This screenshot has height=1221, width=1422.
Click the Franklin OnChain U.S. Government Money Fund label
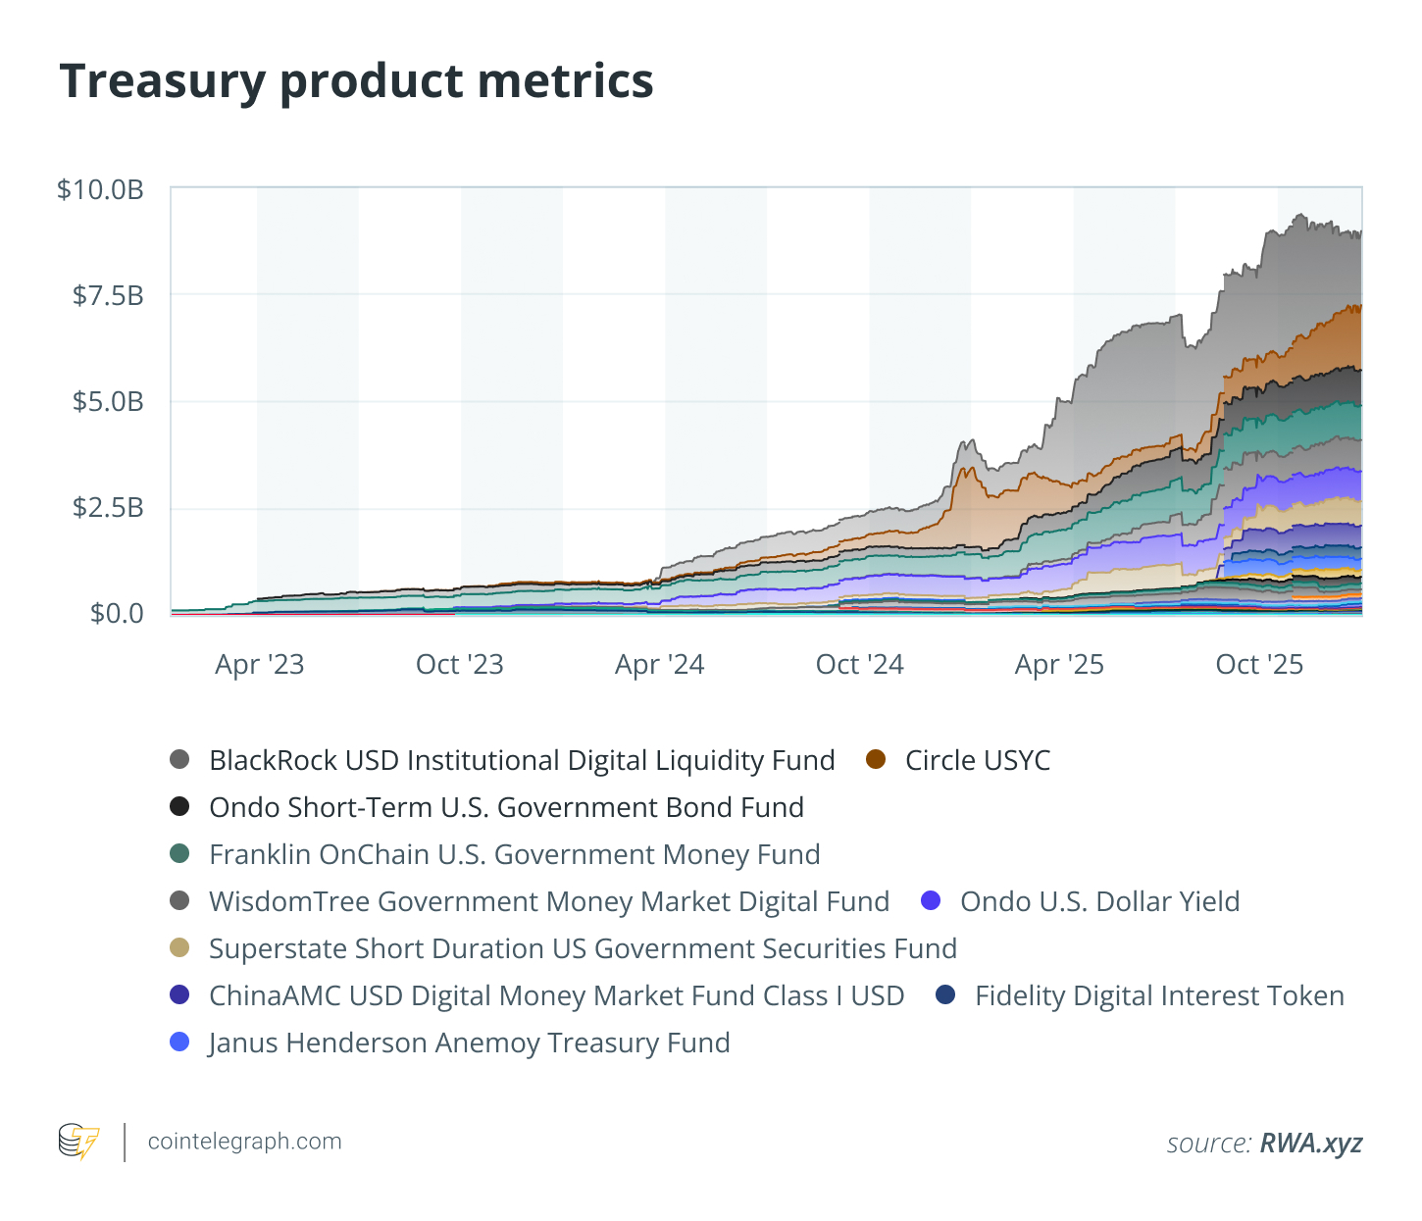pos(514,854)
